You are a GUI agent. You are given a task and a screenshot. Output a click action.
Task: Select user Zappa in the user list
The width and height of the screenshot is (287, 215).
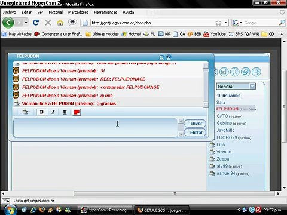[x=219, y=159]
